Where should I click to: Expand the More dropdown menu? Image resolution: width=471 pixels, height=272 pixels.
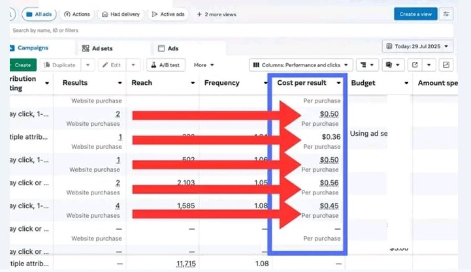click(204, 65)
